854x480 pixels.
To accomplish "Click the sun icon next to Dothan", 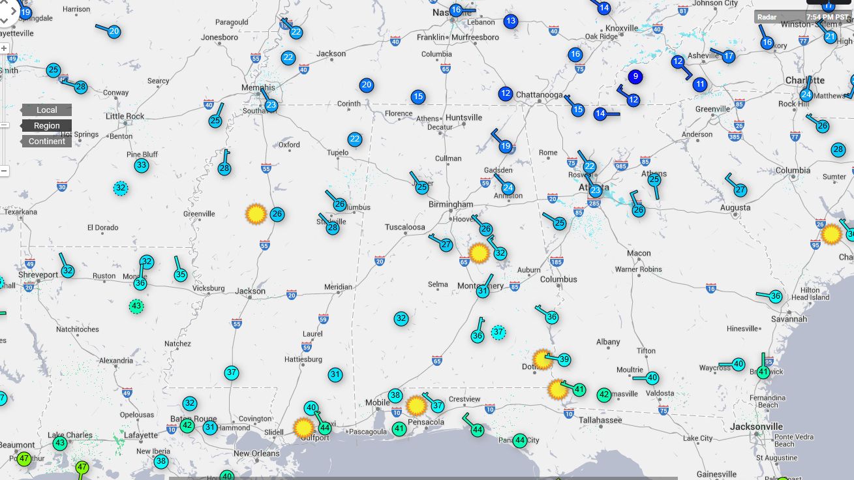I will [542, 359].
